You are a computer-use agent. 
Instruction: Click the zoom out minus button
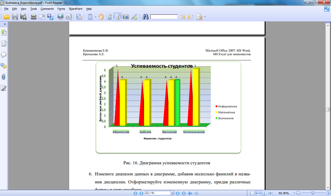click(298, 193)
